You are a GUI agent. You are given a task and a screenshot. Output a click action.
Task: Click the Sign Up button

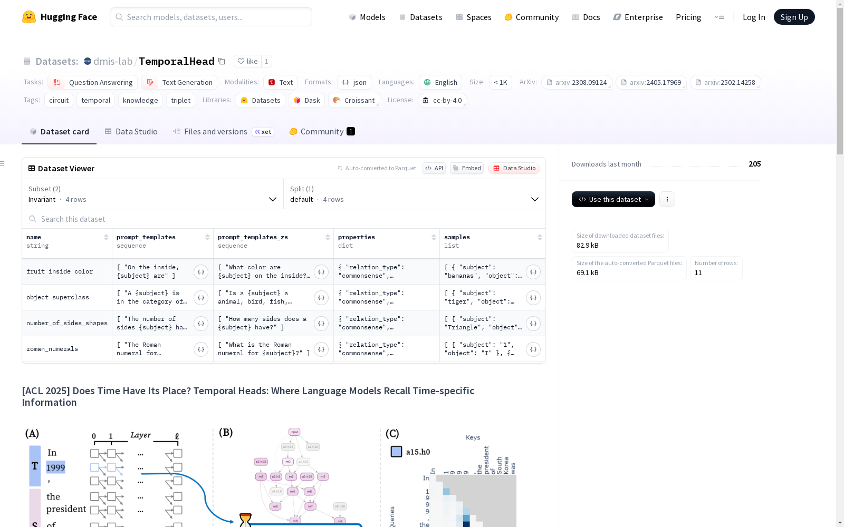coord(794,17)
